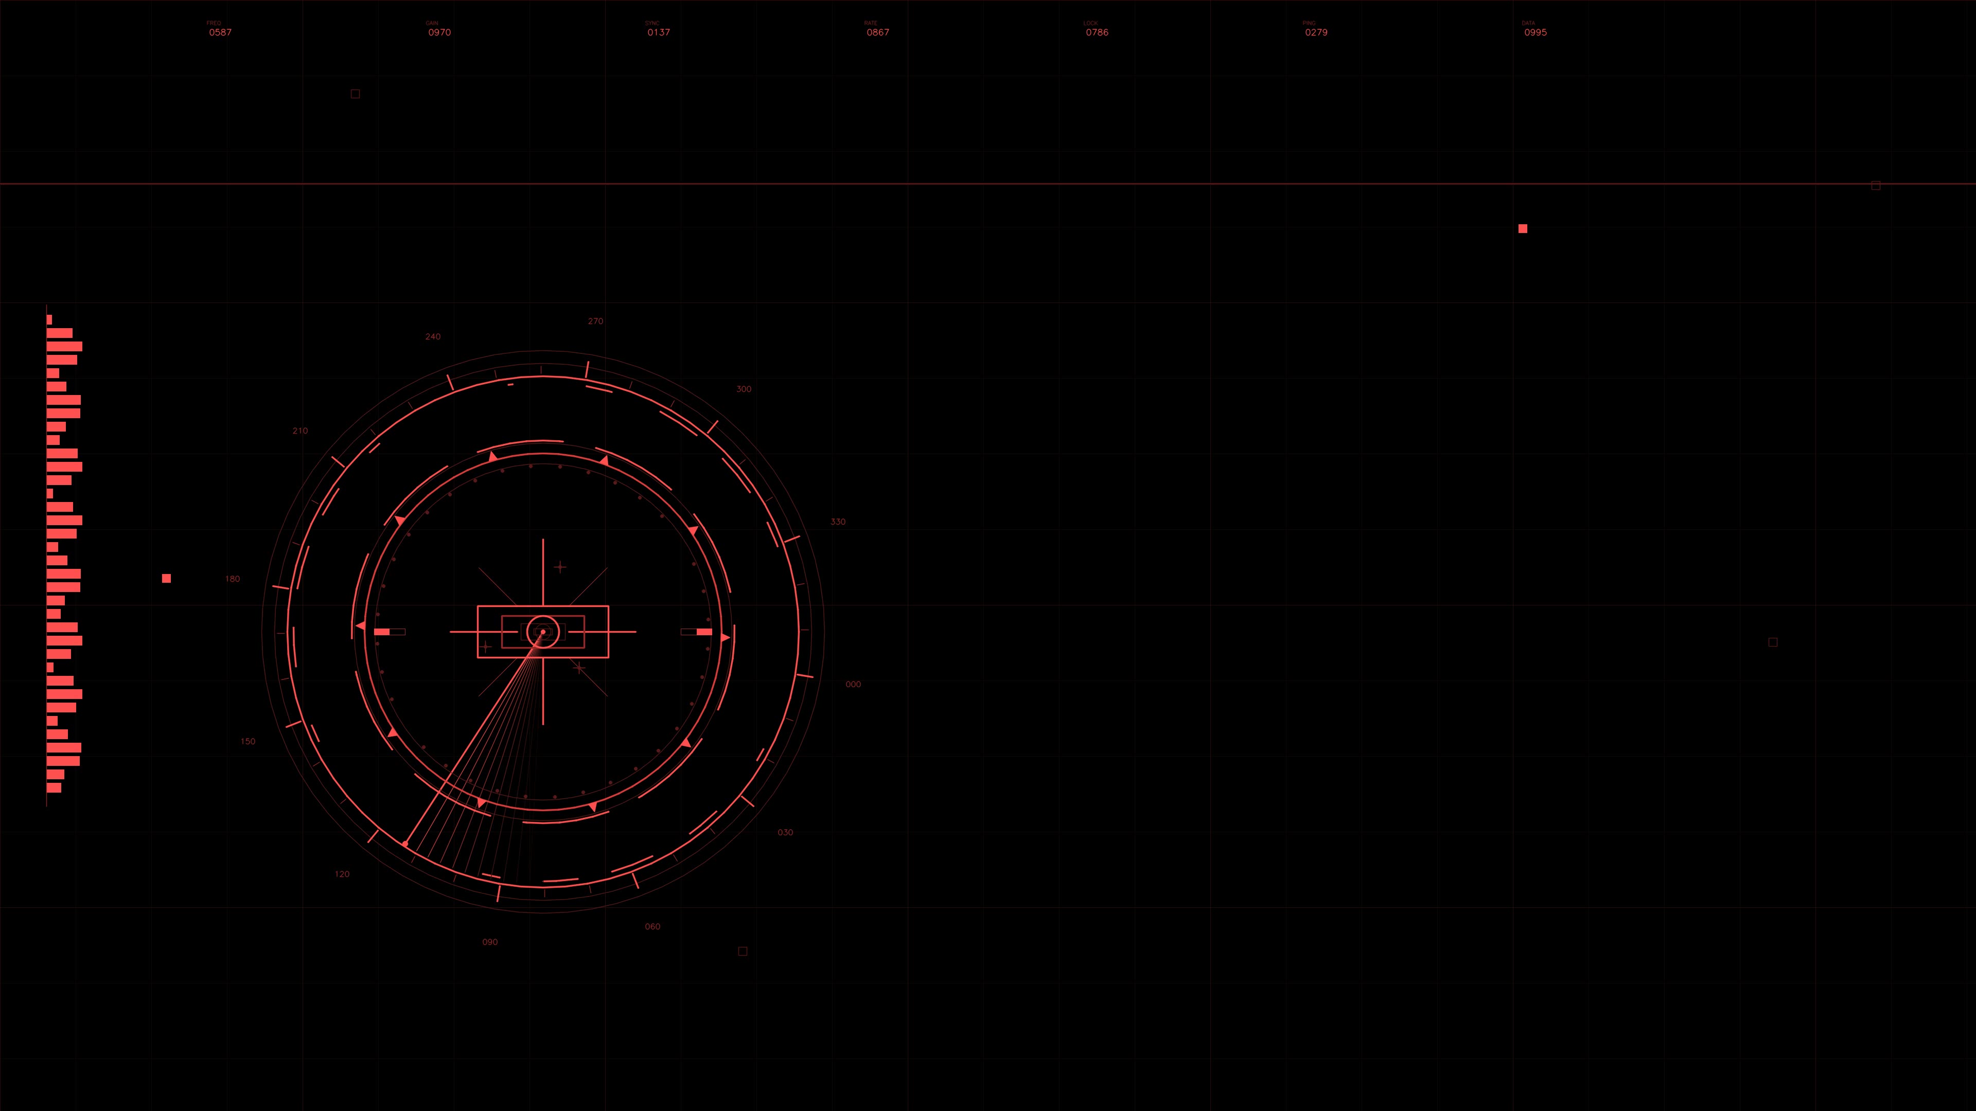This screenshot has height=1111, width=1976.
Task: Select the 090 bearing label on compass
Action: tap(489, 942)
